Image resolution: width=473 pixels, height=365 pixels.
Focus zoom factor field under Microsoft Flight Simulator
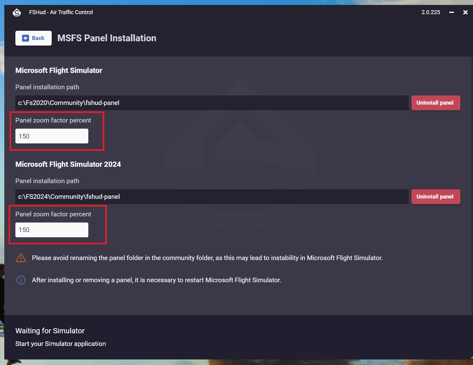(52, 136)
